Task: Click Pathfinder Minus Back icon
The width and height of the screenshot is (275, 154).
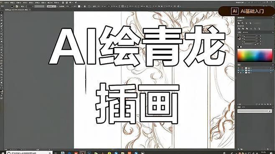Action: (259, 29)
